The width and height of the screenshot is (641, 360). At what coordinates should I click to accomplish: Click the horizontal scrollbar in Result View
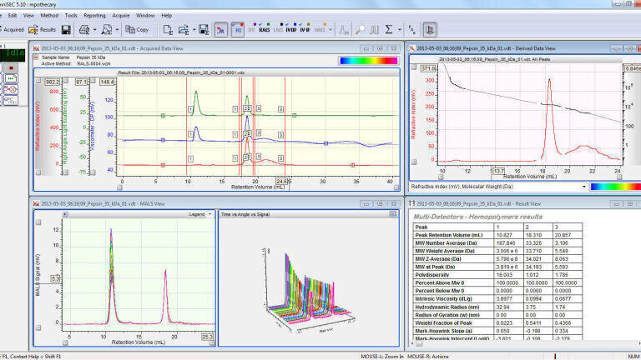525,343
